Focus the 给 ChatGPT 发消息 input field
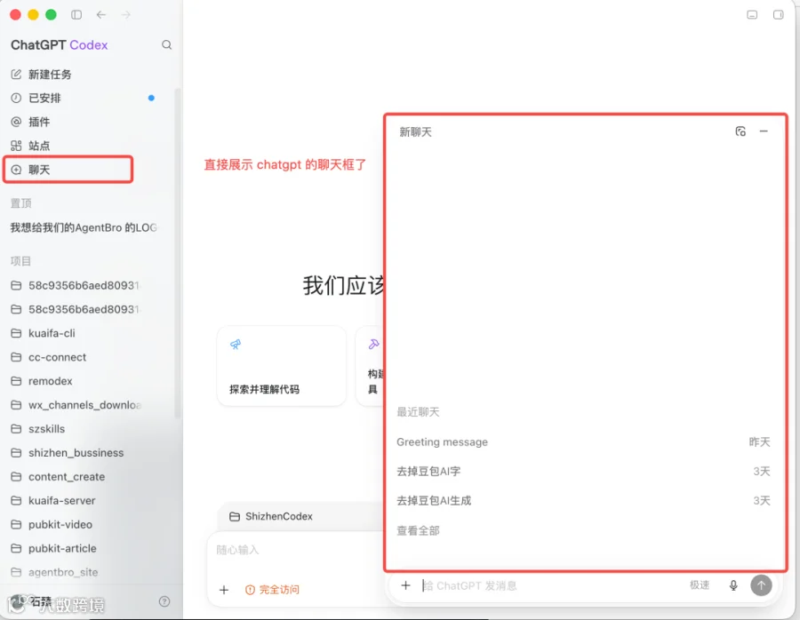 tap(551, 586)
